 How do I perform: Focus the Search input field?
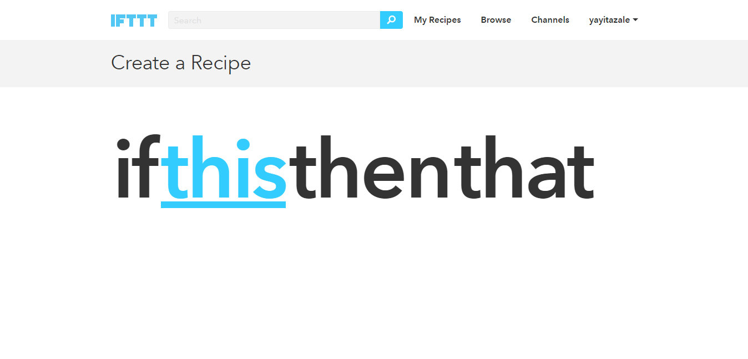point(274,20)
